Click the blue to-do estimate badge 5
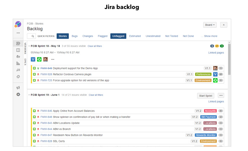Viewport: 248px width, 151px height. pos(212,46)
